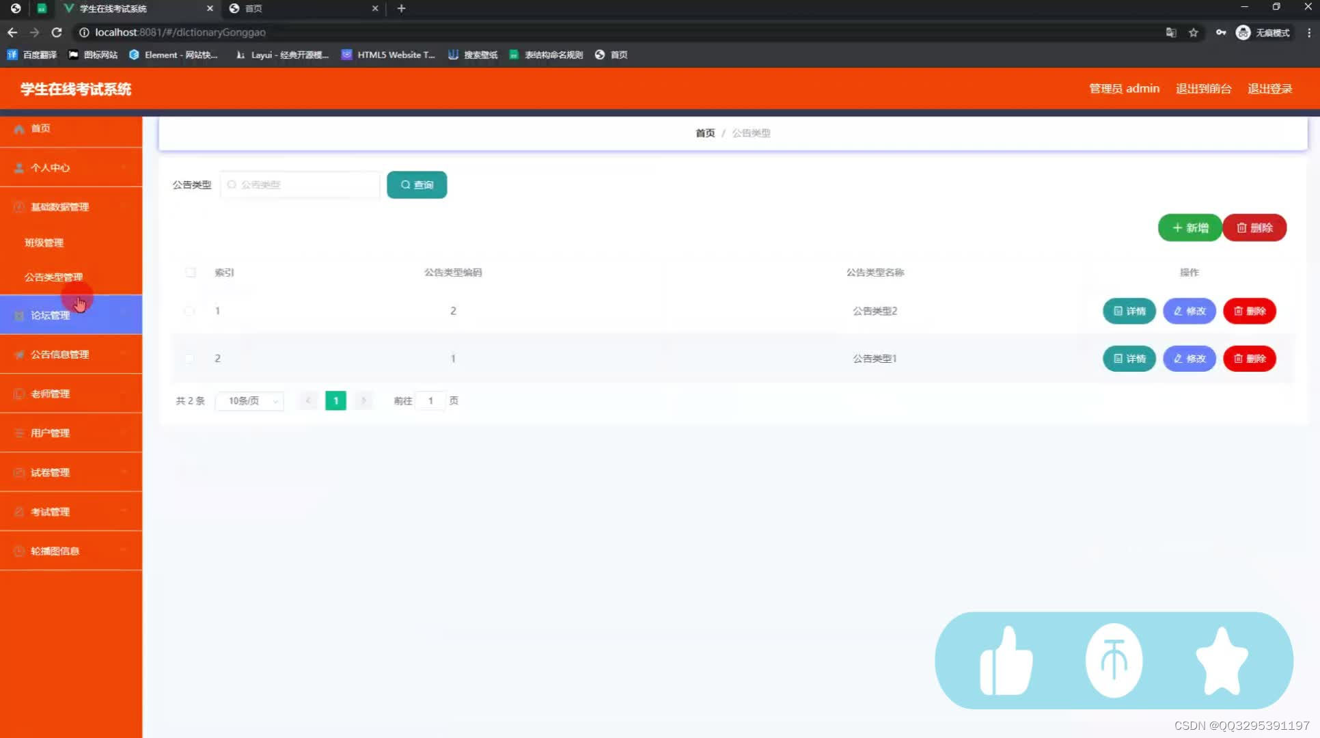Expand the 试卷管理 sidebar item

click(x=71, y=472)
